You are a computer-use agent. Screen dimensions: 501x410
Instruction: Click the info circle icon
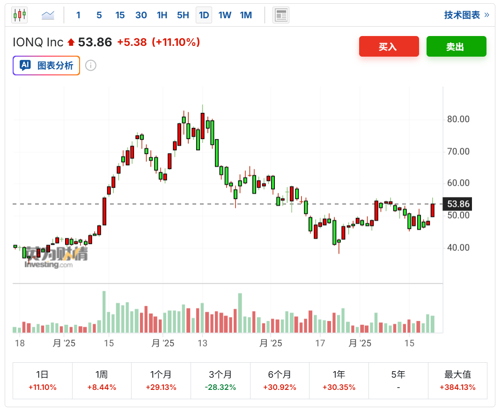(x=91, y=66)
